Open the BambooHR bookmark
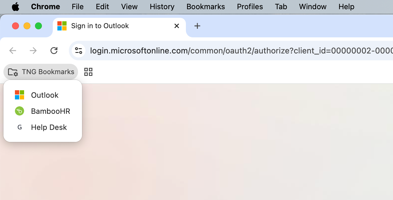The height and width of the screenshot is (200, 393). point(50,111)
